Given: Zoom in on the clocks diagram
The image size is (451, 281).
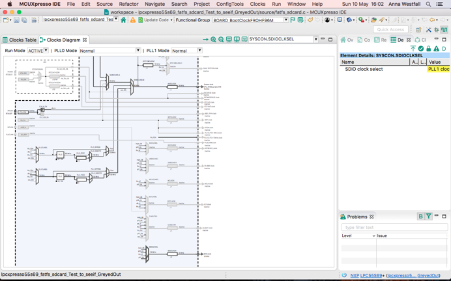Looking at the screenshot, I should (213, 40).
